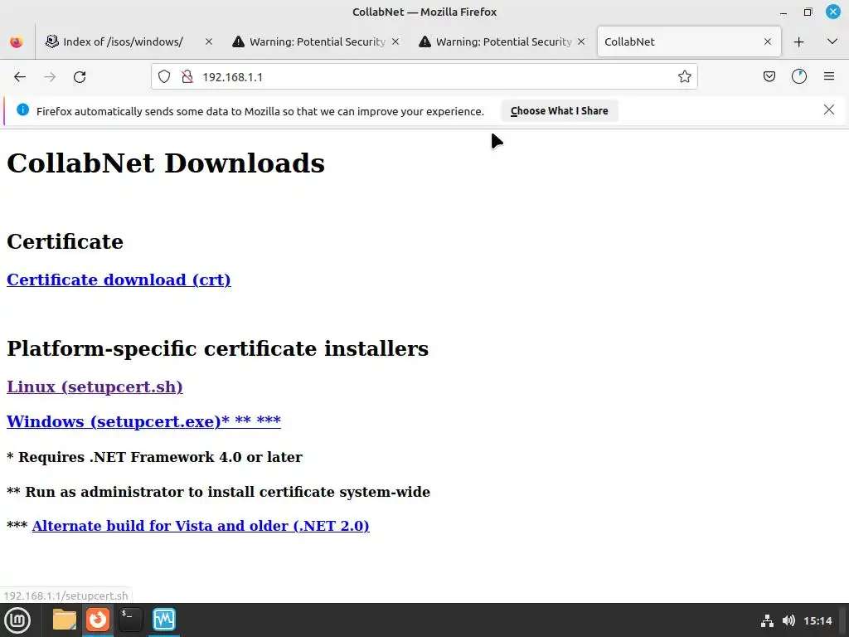Show the insecure connection padlock info
This screenshot has height=637, width=849.
click(187, 77)
